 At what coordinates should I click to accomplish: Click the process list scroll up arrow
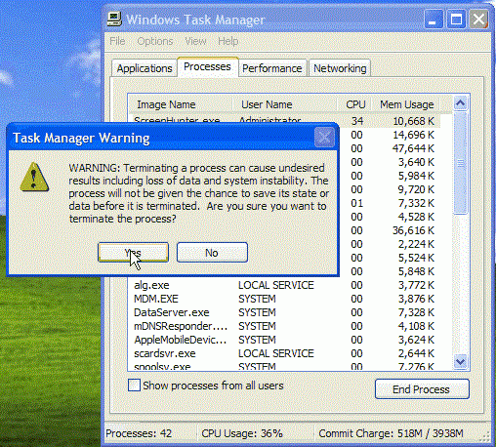pos(461,103)
